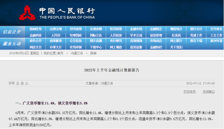This screenshot has height=129, width=224.
Task: Visit 网上展厅 page
Action: click(x=176, y=41)
